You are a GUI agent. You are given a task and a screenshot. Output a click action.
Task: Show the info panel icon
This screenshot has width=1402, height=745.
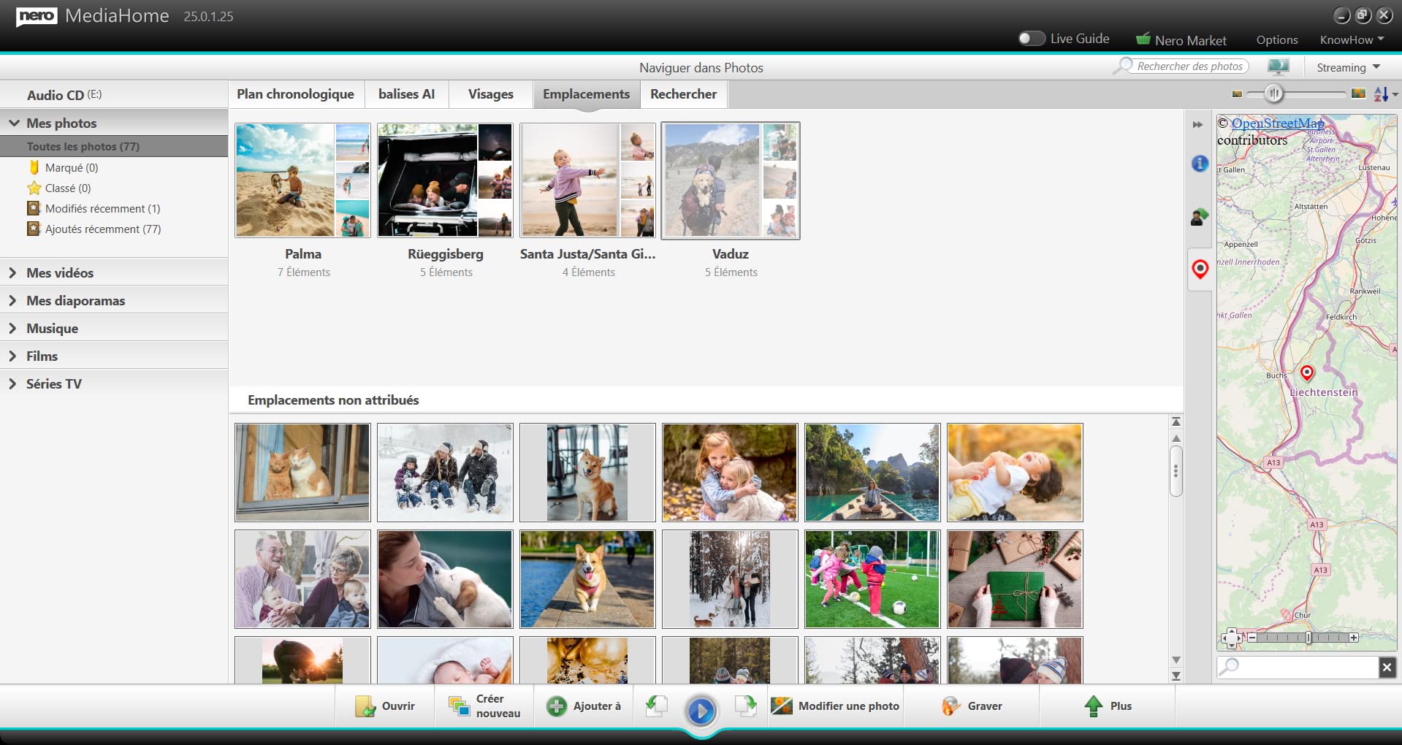[x=1200, y=164]
